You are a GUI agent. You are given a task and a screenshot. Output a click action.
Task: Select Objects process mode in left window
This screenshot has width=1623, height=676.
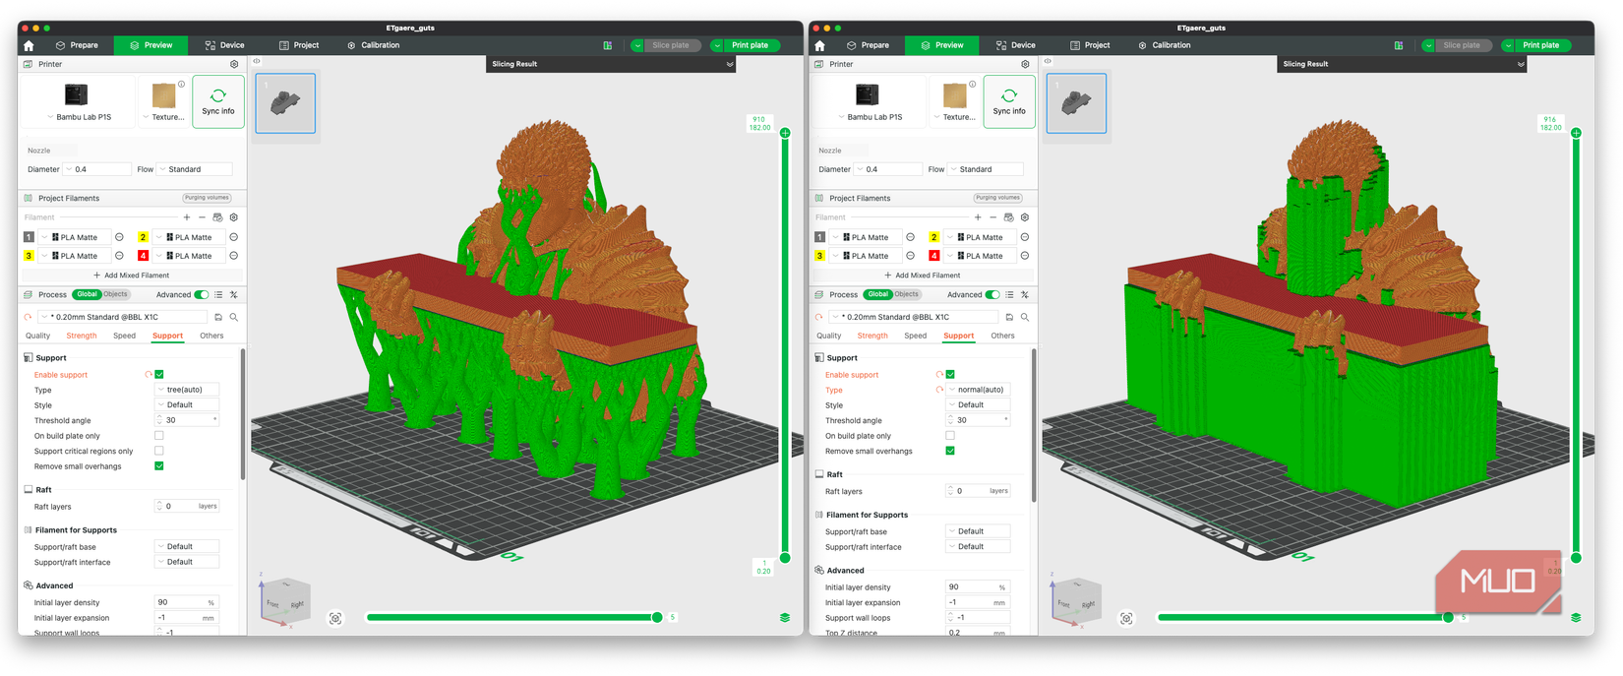click(116, 294)
